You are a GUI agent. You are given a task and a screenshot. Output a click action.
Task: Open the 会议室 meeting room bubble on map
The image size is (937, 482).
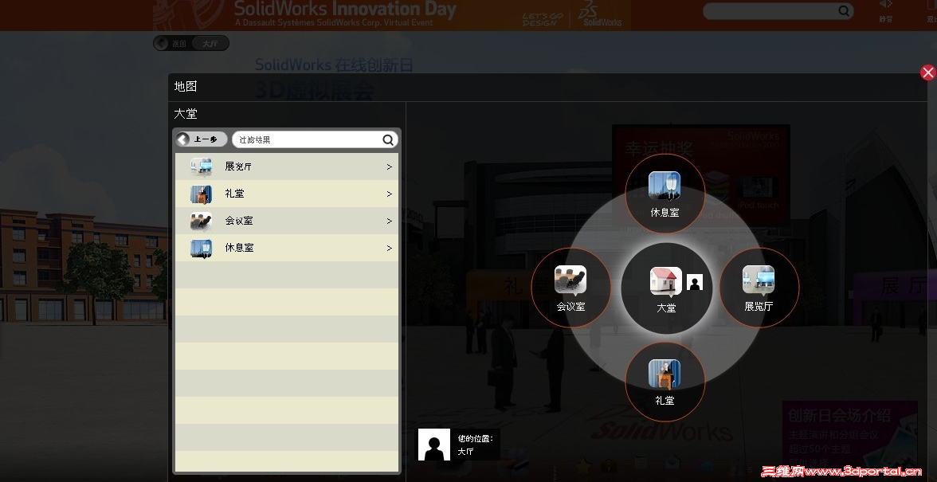coord(570,288)
